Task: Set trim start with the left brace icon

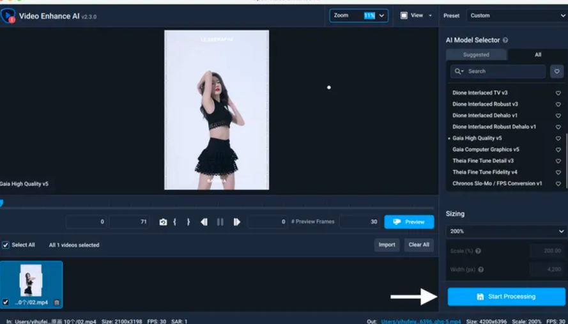Action: tap(175, 222)
